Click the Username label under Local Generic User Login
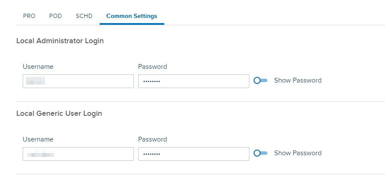The image size is (385, 180). pos(38,139)
